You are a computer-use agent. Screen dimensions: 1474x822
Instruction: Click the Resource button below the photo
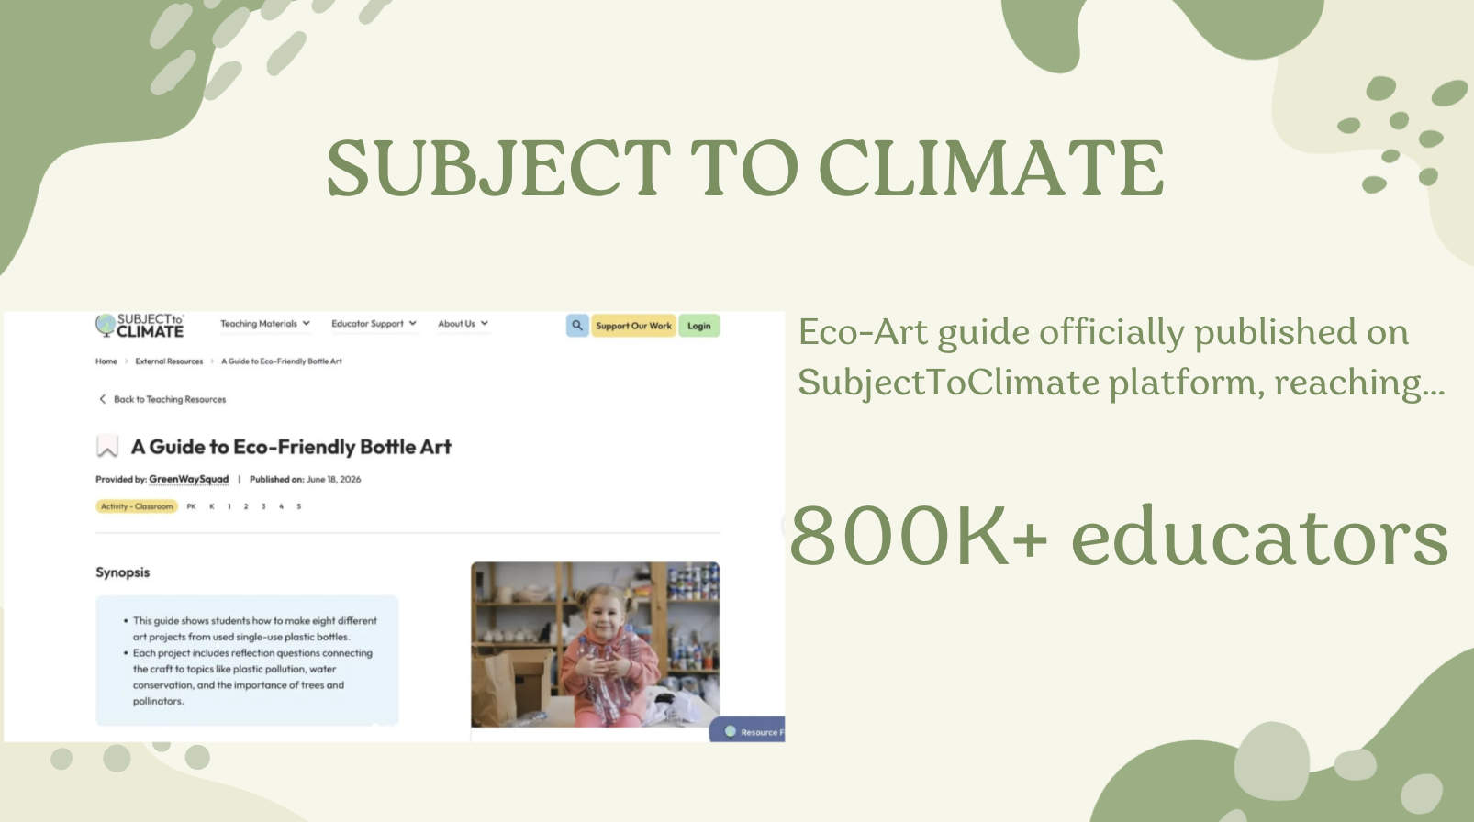click(x=748, y=731)
